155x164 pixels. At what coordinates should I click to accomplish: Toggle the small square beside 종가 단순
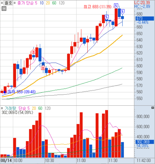pyautogui.click(x=15, y=3)
